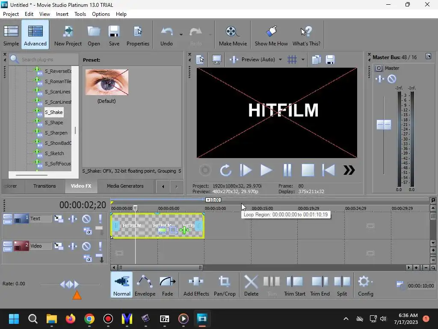Create a New Project
Screen dimensions: 438x329
[x=68, y=36]
